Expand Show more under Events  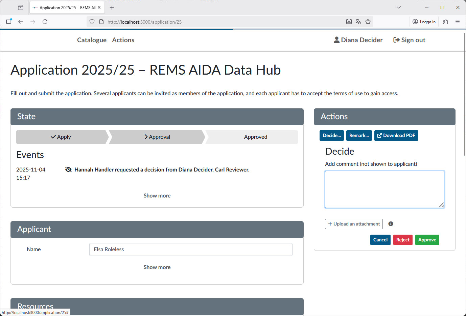(x=157, y=195)
